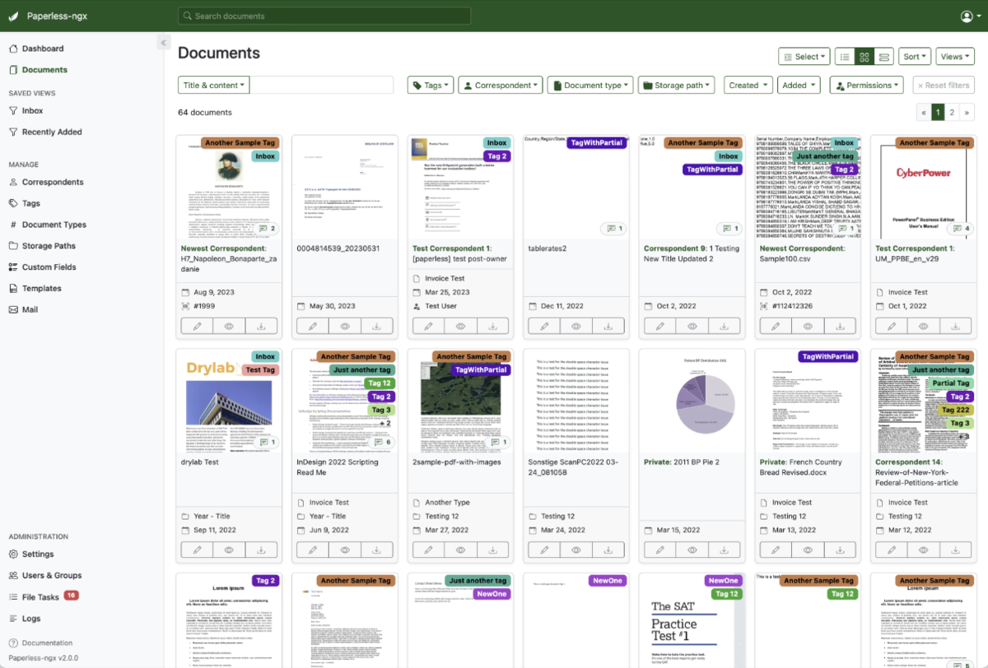Collapse the sidebar with the chevron arrow
The height and width of the screenshot is (668, 988).
click(163, 41)
